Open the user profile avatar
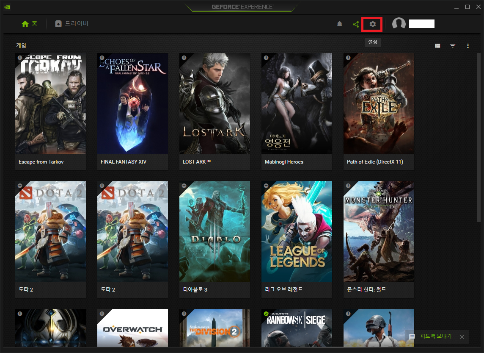 399,23
